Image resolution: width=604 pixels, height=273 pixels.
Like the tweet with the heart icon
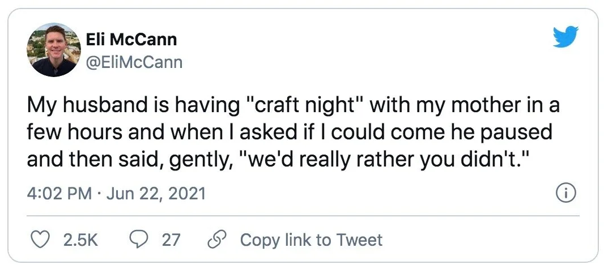pos(40,240)
